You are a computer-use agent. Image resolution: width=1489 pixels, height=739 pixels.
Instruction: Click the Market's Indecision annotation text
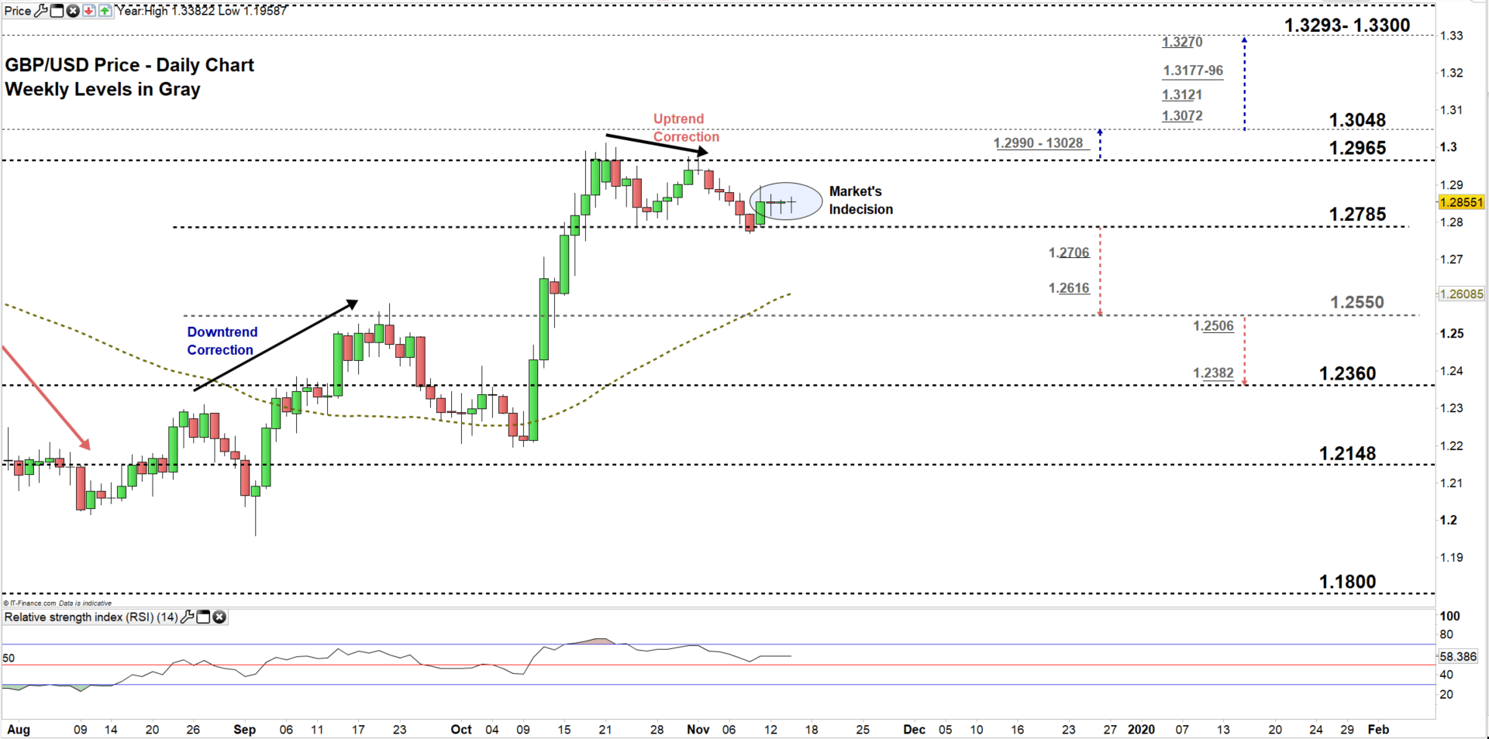[860, 201]
